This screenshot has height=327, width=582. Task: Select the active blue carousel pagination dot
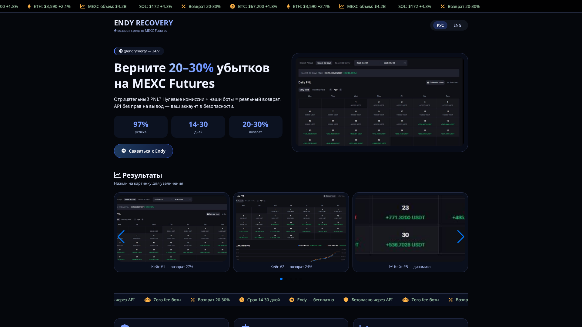click(281, 279)
